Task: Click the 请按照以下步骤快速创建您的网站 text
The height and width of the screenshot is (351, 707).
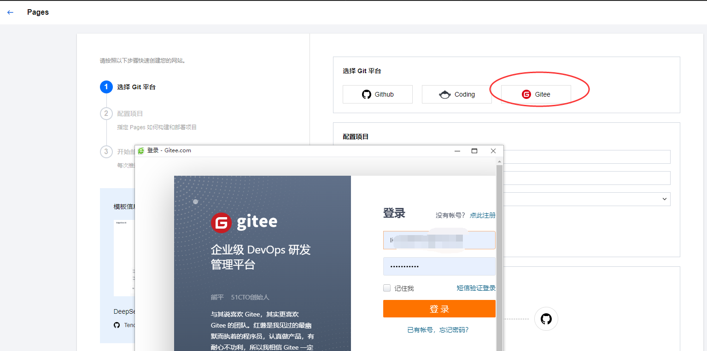Action: pos(143,60)
